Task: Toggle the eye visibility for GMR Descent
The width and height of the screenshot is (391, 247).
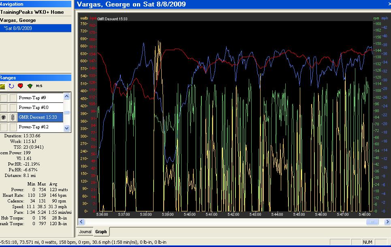Action: (4, 117)
